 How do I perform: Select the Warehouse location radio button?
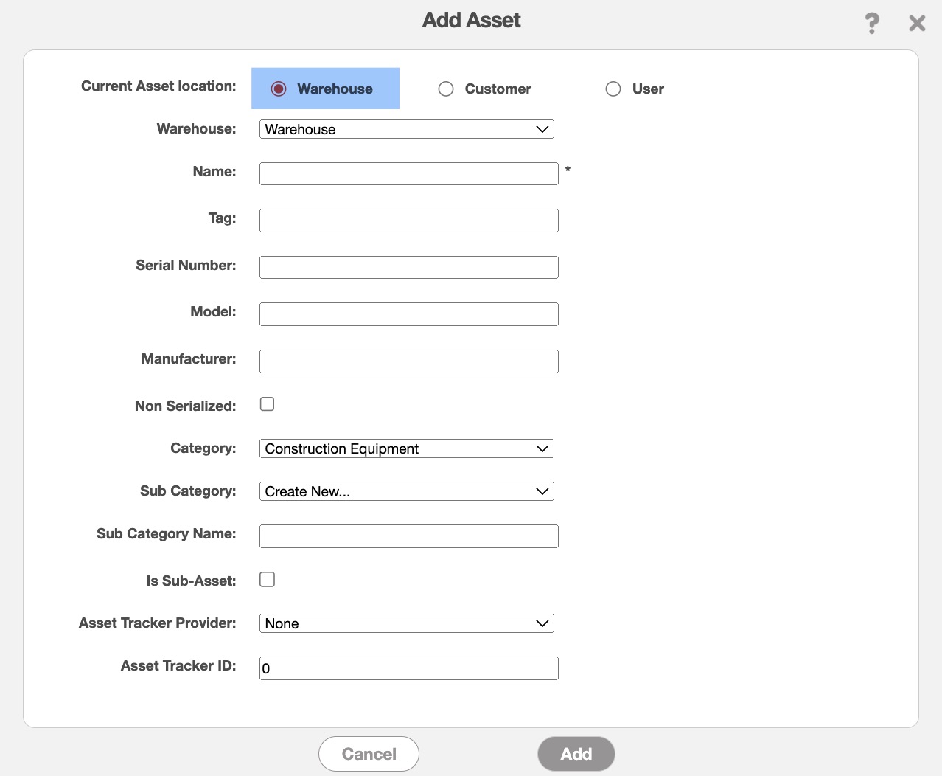click(x=279, y=89)
